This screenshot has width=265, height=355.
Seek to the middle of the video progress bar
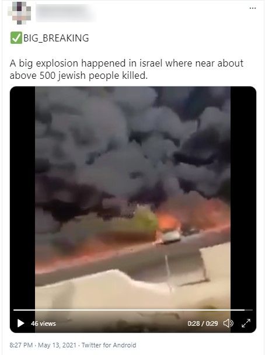(x=133, y=309)
